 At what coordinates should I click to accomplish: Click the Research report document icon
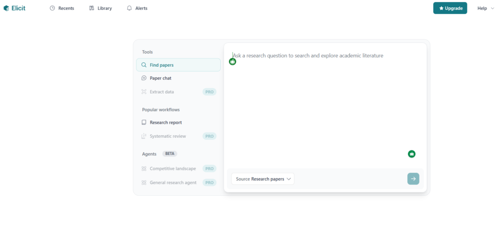(x=144, y=122)
